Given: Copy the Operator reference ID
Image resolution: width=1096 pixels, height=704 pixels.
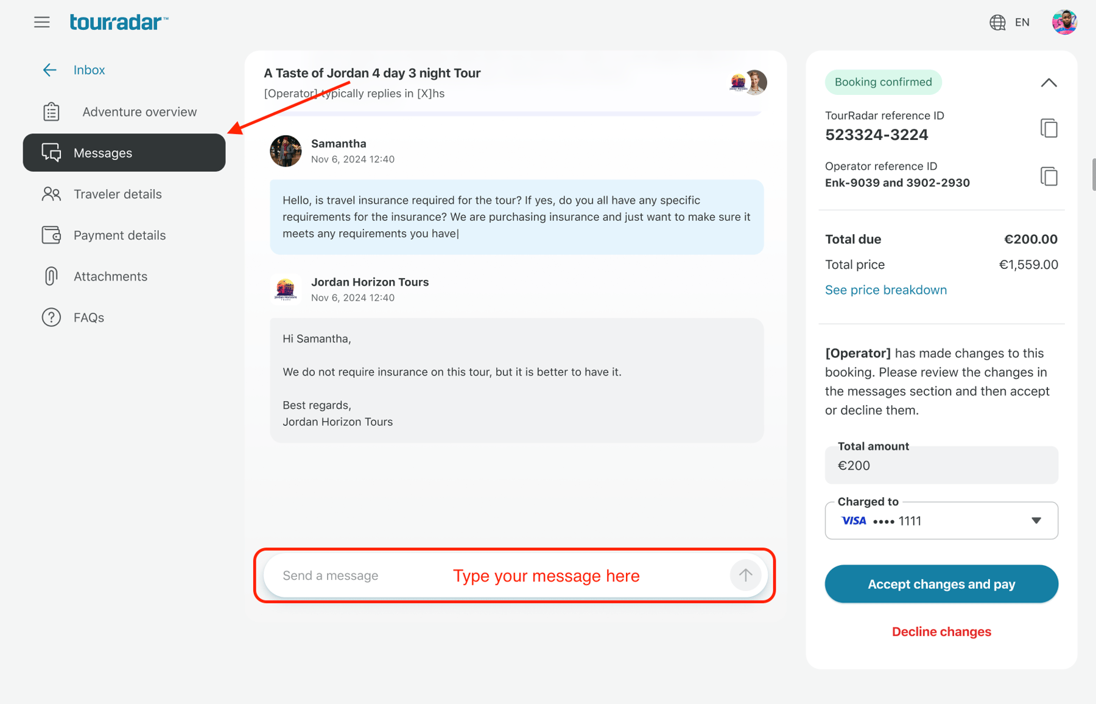Looking at the screenshot, I should coord(1049,176).
